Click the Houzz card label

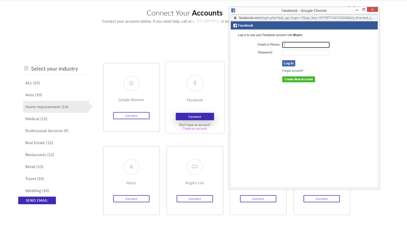pos(131,183)
